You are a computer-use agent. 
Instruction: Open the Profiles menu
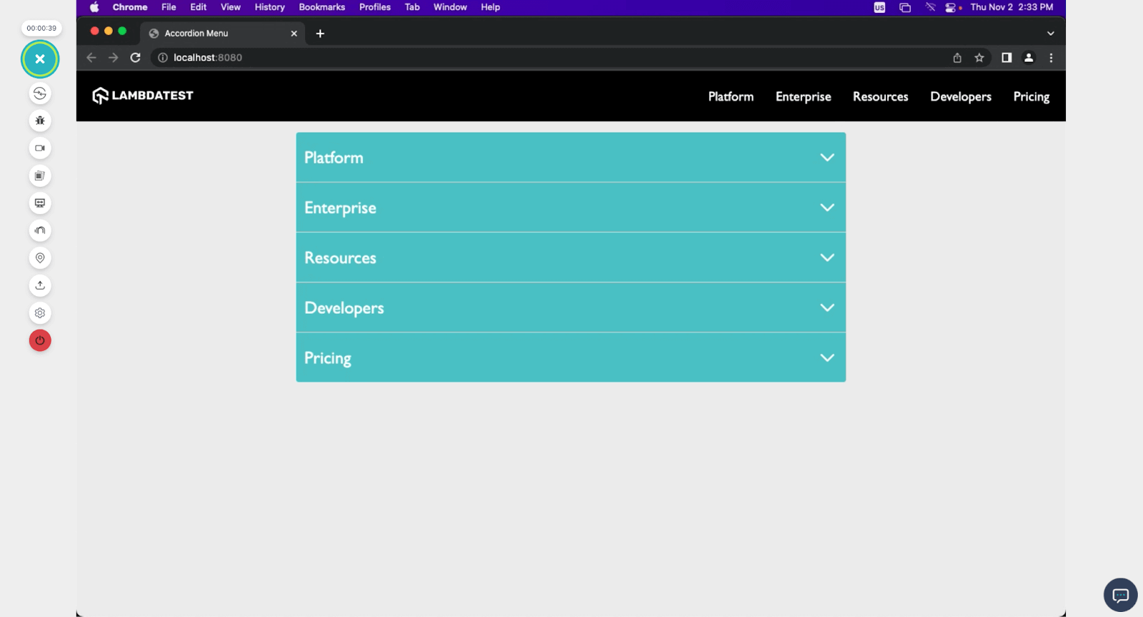click(375, 7)
